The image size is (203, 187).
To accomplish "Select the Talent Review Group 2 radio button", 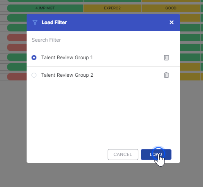I will point(34,75).
